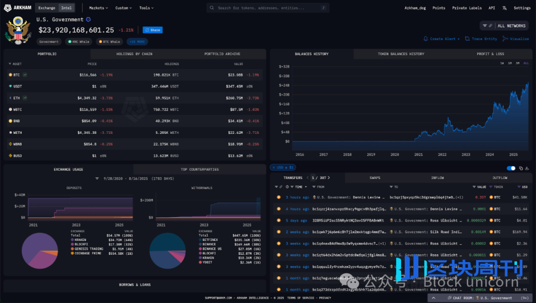The height and width of the screenshot is (303, 536).
Task: Click the verified badge beside U.S. Government
Action: click(x=88, y=19)
